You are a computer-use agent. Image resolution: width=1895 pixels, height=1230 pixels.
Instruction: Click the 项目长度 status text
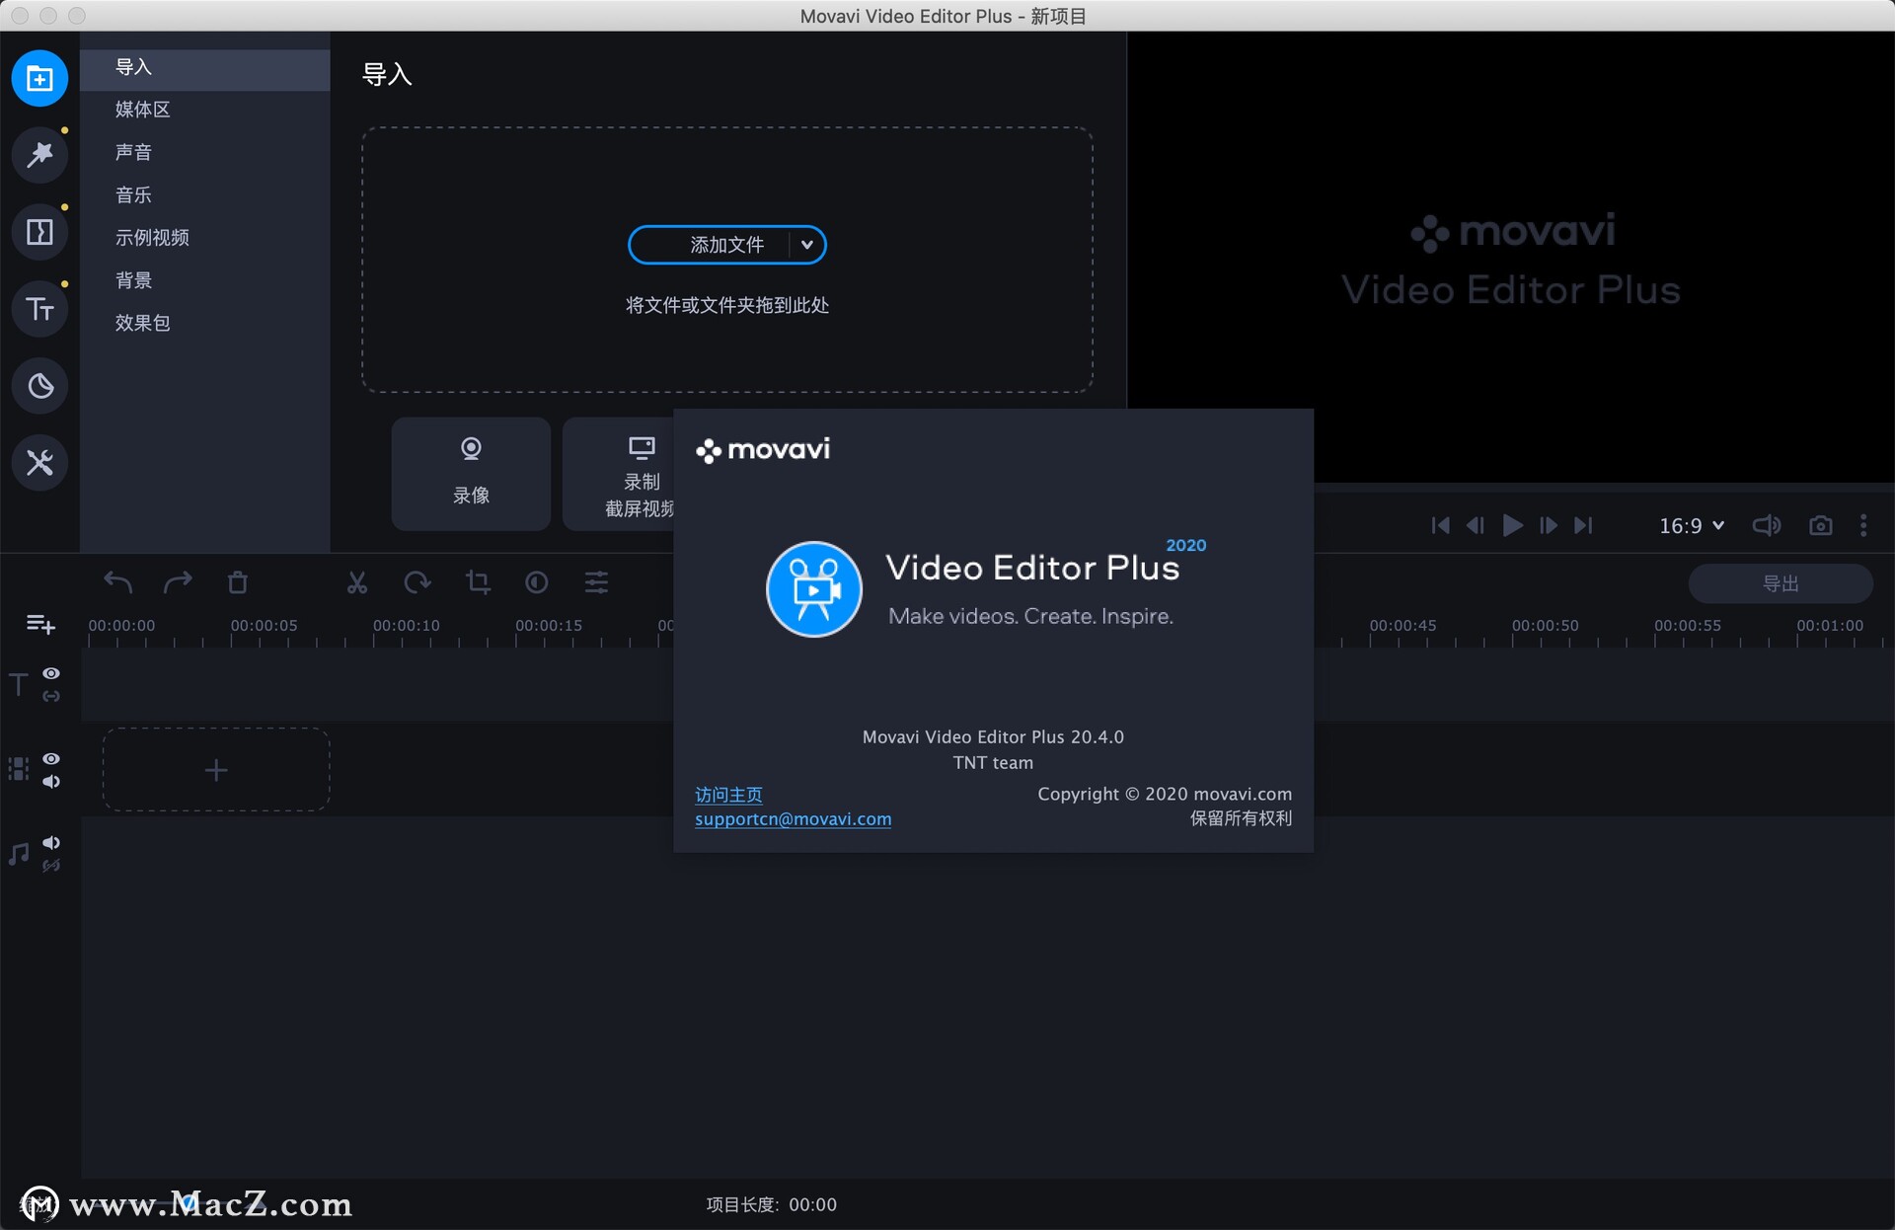coord(771,1204)
